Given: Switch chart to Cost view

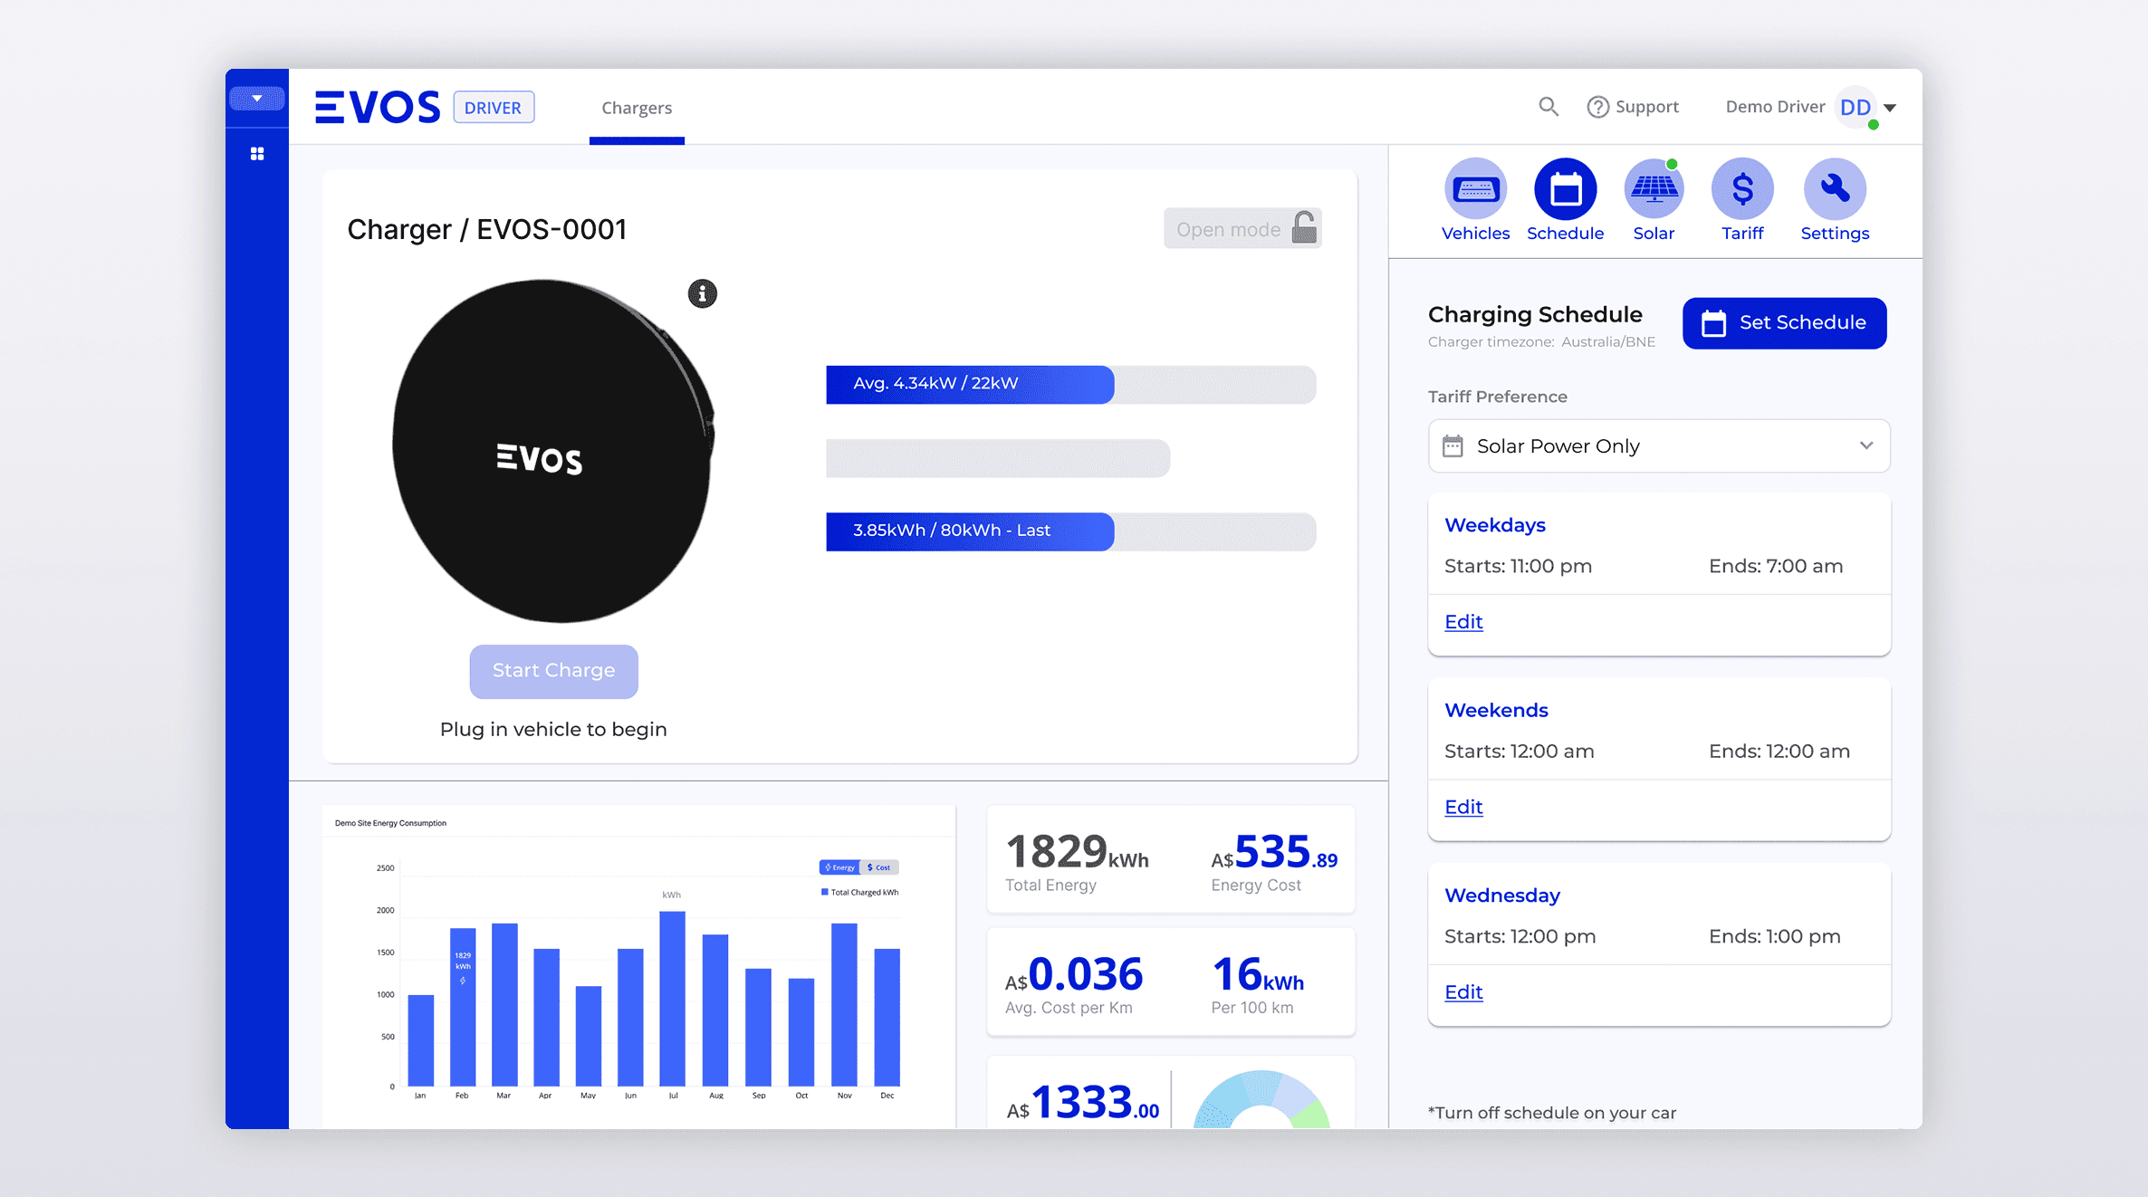Looking at the screenshot, I should [x=879, y=867].
